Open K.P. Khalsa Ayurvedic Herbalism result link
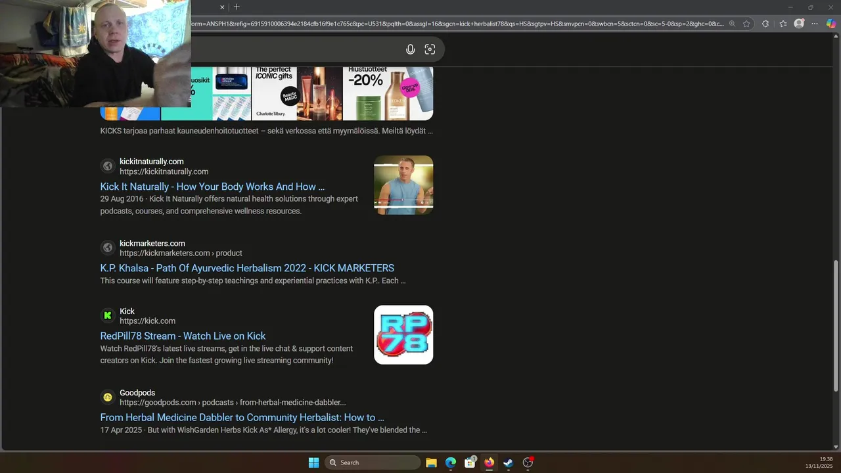The width and height of the screenshot is (841, 473). coord(247,268)
